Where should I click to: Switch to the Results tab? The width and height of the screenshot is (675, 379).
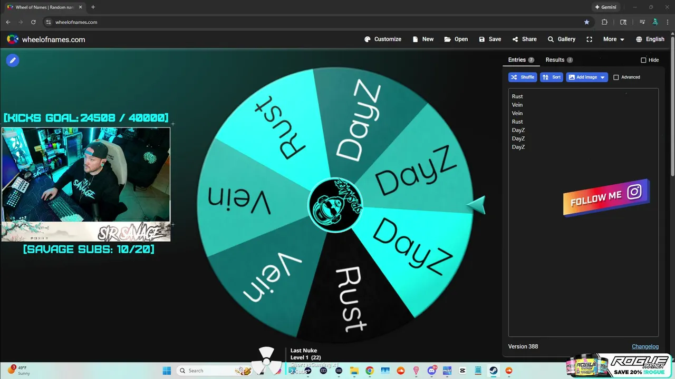tap(559, 60)
